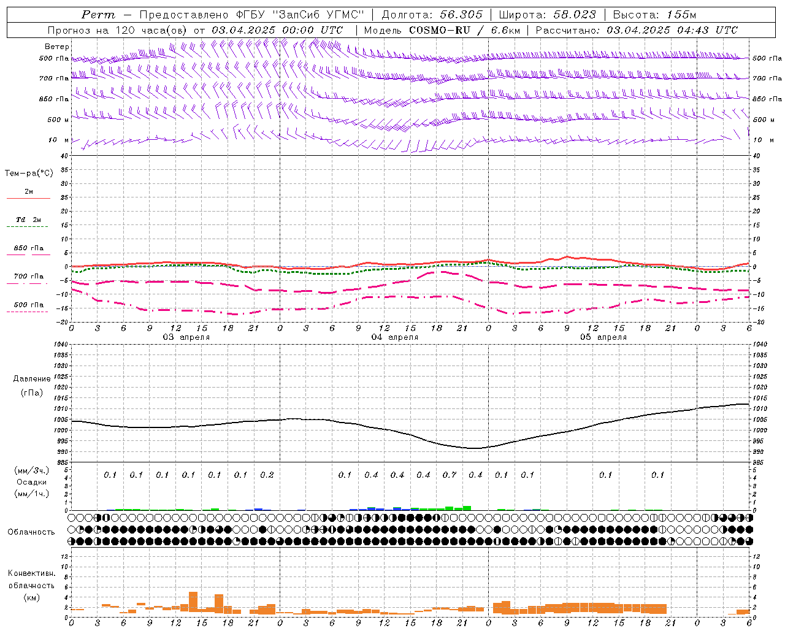Select the "Широта: 58.023" latitude value
Viewport: 785px width, 628px height.
[x=548, y=15]
